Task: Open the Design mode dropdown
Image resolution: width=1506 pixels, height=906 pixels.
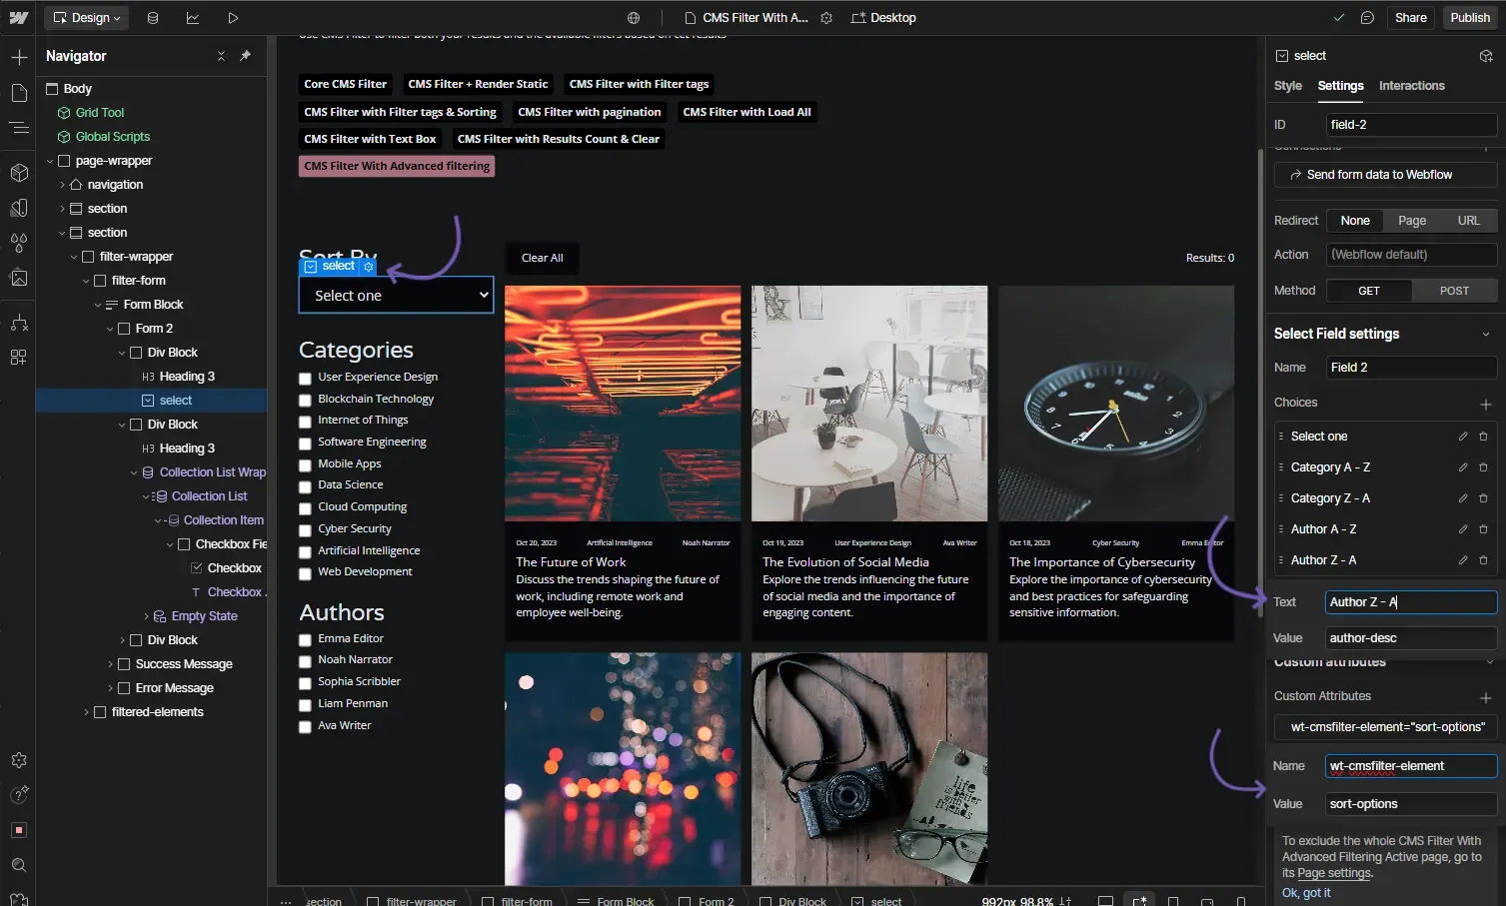Action: (87, 18)
